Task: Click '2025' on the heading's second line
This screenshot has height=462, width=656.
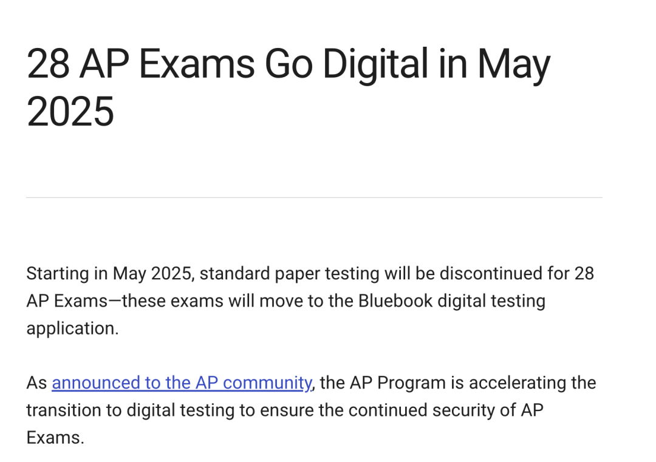Action: (70, 112)
